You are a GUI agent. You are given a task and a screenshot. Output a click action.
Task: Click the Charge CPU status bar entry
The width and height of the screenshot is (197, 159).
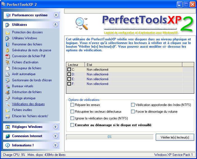14,155
